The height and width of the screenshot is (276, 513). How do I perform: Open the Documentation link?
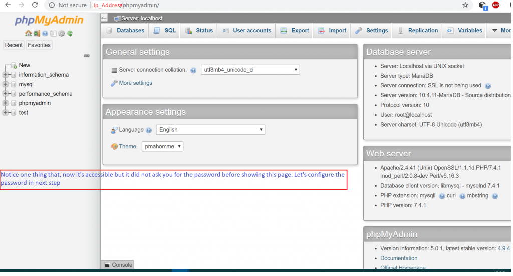tap(398, 258)
